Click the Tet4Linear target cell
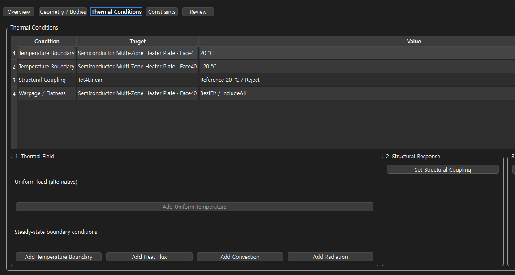The width and height of the screenshot is (515, 275). [137, 80]
